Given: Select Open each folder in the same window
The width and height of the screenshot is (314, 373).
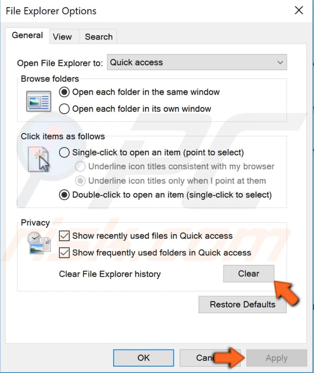Looking at the screenshot, I should pos(64,92).
